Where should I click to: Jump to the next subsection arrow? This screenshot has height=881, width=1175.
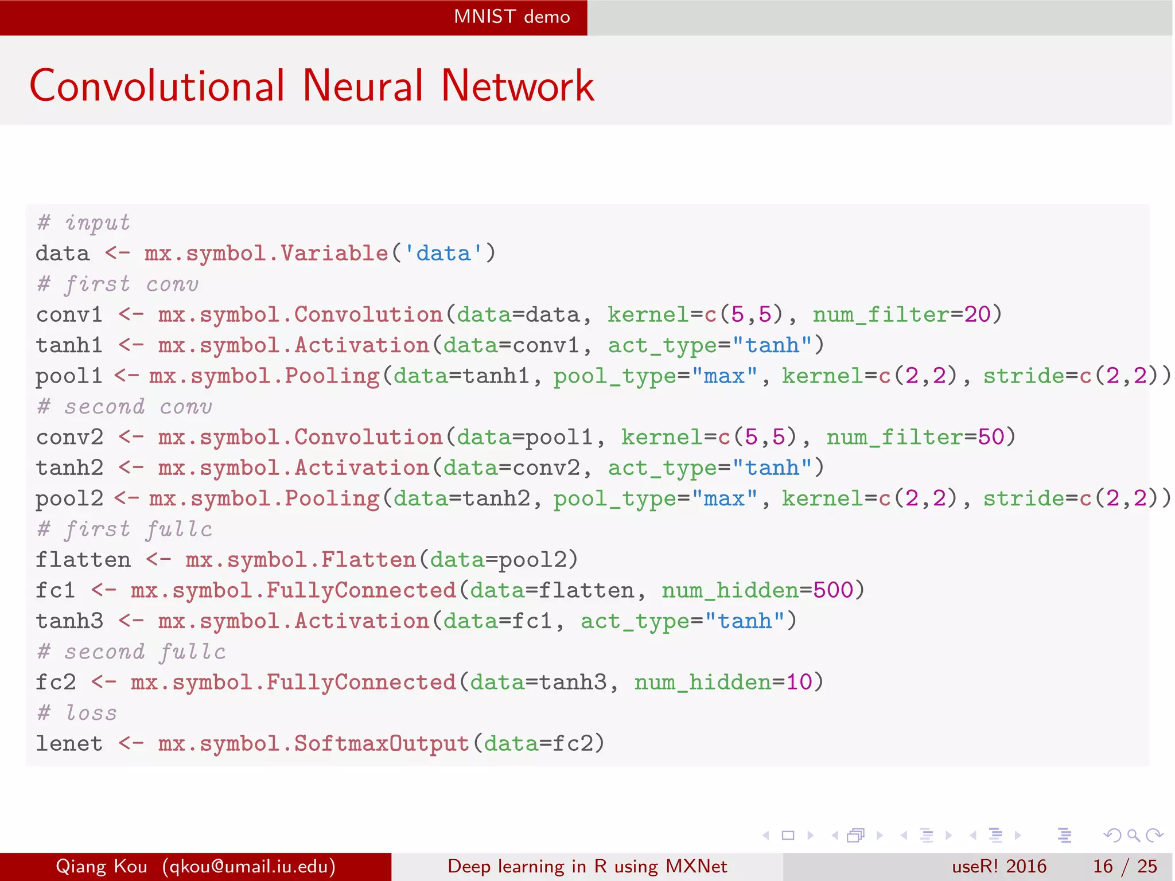[949, 836]
